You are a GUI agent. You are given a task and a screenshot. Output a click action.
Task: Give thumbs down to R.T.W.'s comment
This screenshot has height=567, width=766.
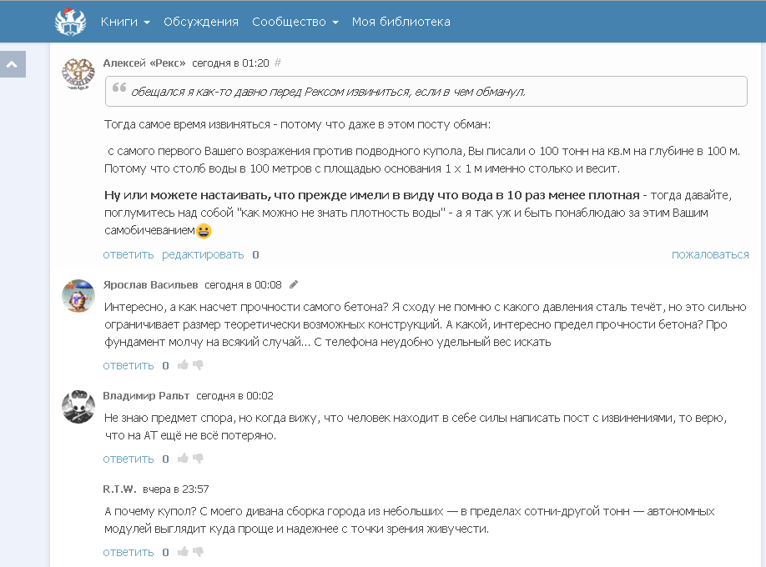click(198, 552)
